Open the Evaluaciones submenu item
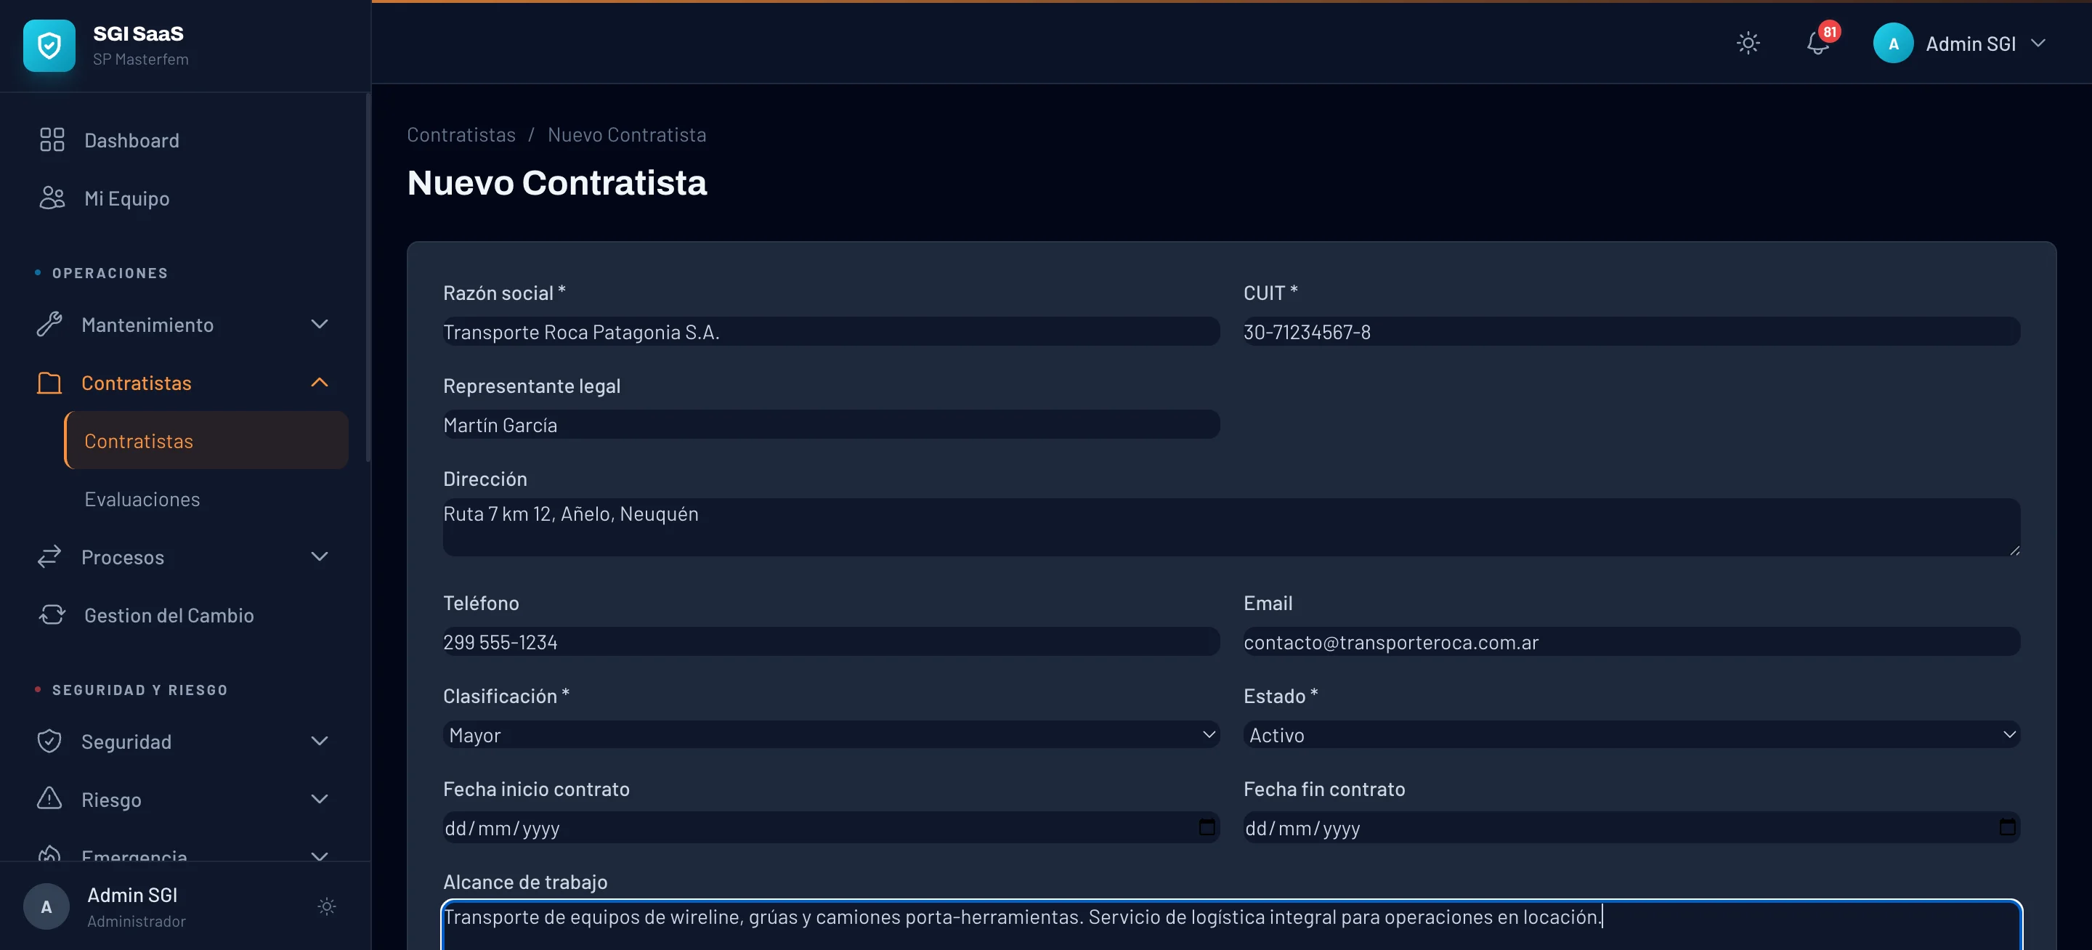Screen dimensions: 2092x950 pos(142,500)
